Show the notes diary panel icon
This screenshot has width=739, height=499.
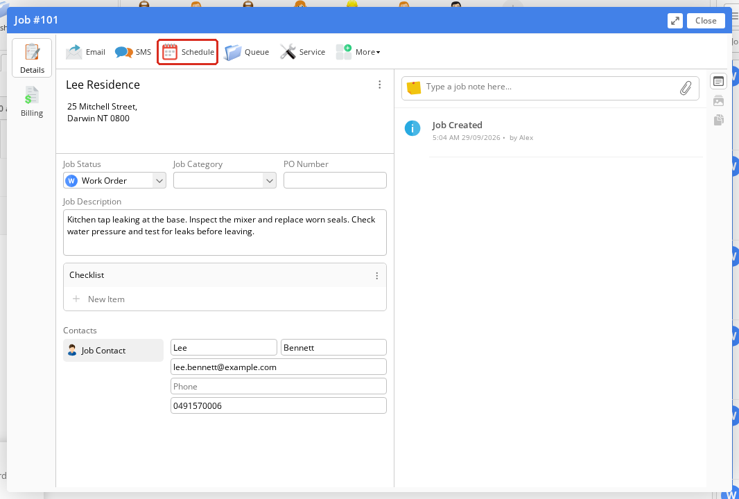718,82
